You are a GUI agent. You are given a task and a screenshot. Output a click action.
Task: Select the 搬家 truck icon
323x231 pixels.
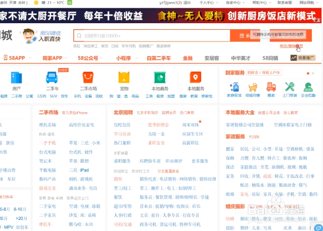271,87
